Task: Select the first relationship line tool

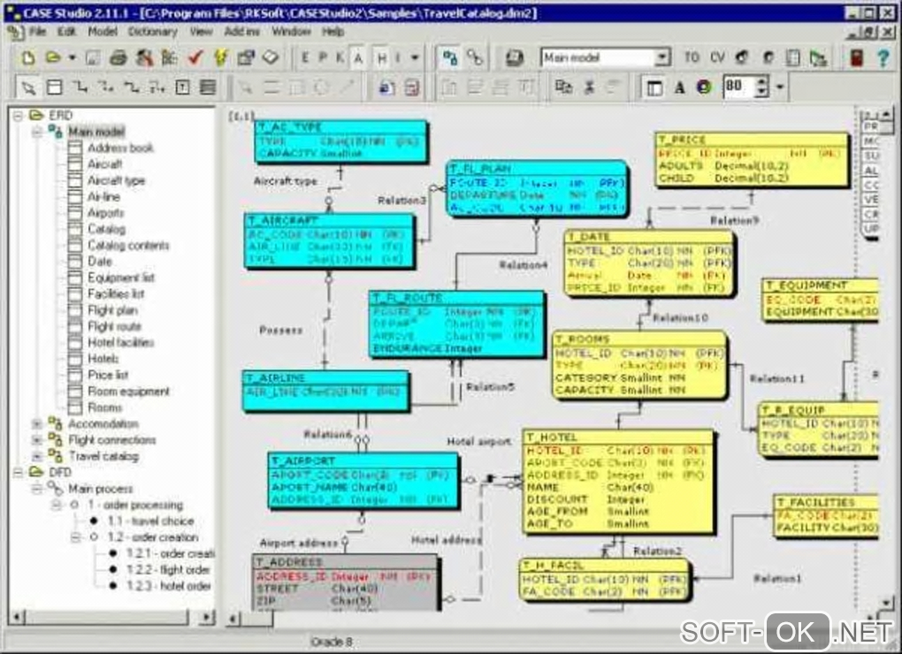Action: (80, 87)
